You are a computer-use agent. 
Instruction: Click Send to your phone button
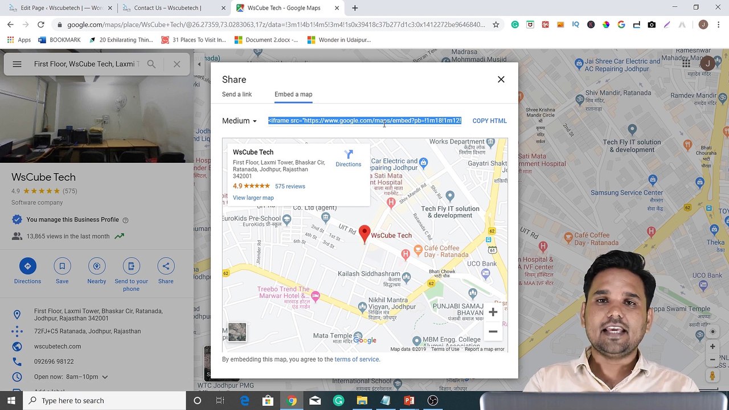tap(131, 274)
